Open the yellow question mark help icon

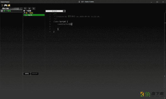(x=2, y=5)
